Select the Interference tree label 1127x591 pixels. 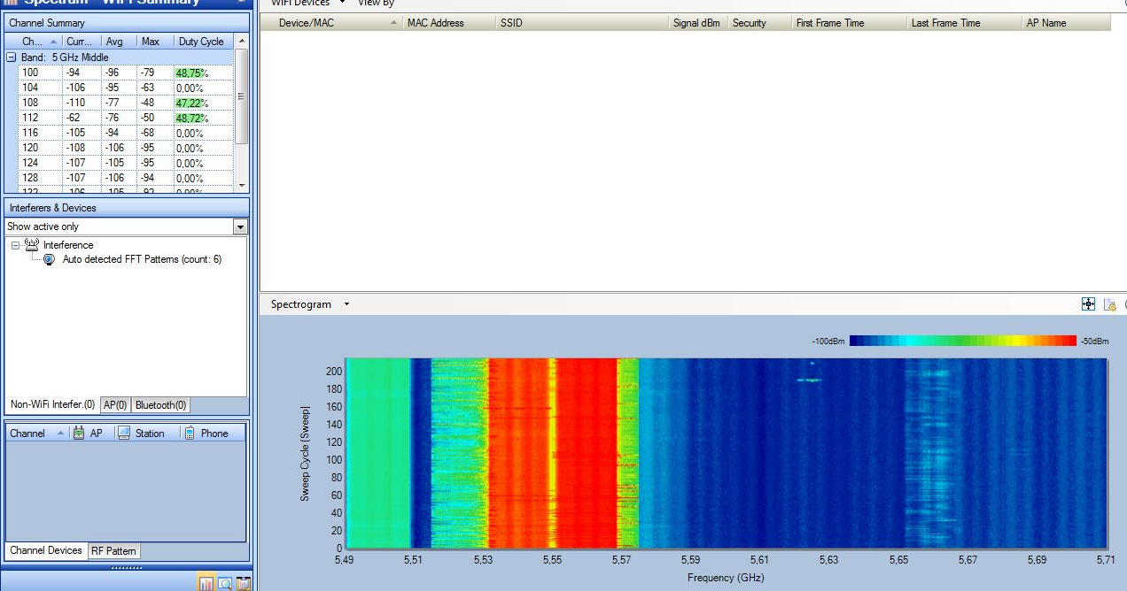(x=68, y=245)
